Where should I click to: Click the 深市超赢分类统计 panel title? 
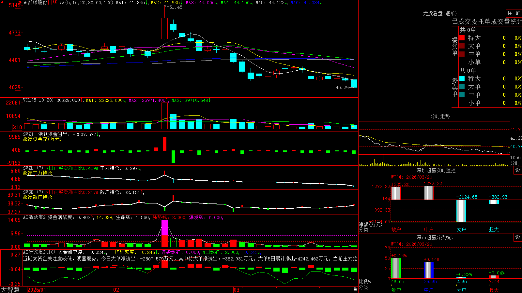click(x=436, y=237)
